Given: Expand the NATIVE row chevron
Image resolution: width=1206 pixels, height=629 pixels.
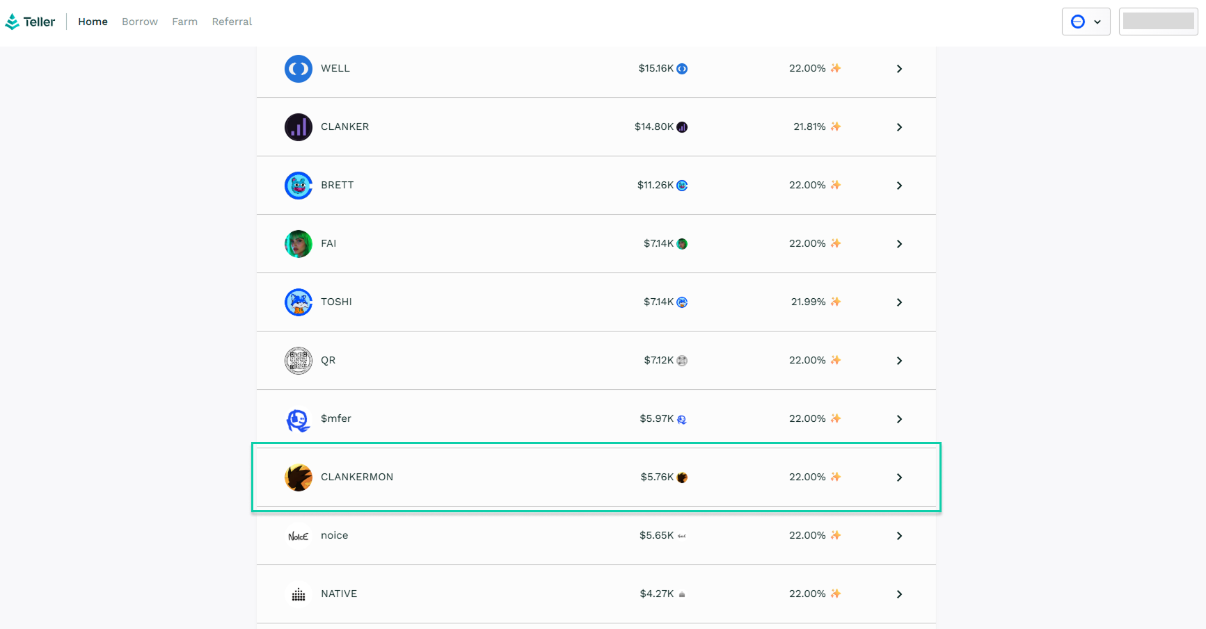Looking at the screenshot, I should coord(899,594).
